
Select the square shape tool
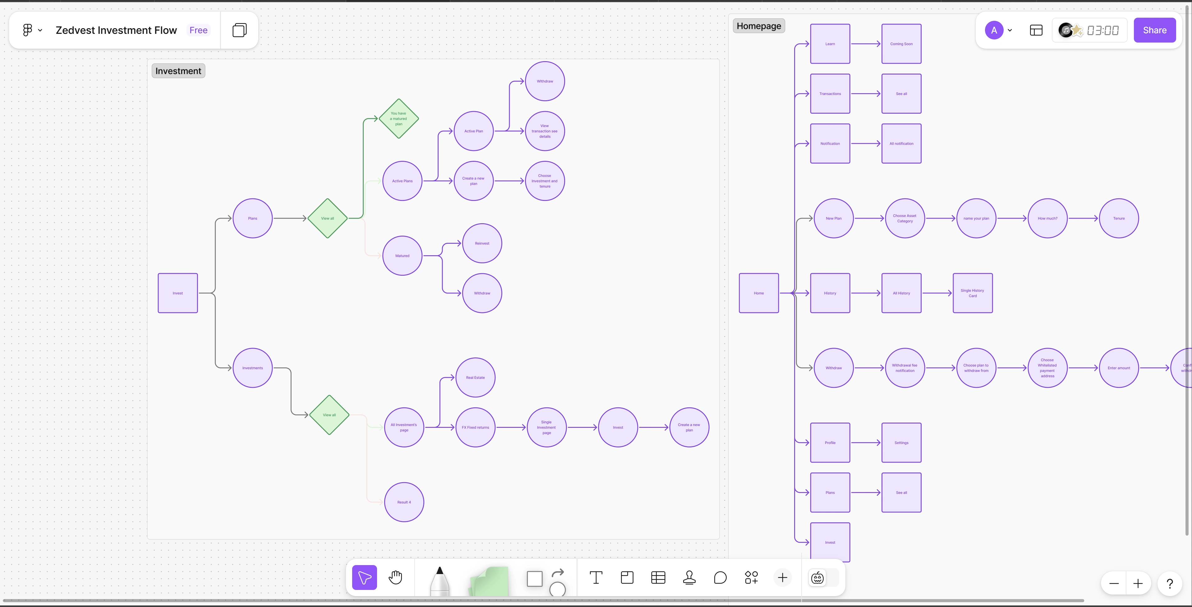[534, 578]
